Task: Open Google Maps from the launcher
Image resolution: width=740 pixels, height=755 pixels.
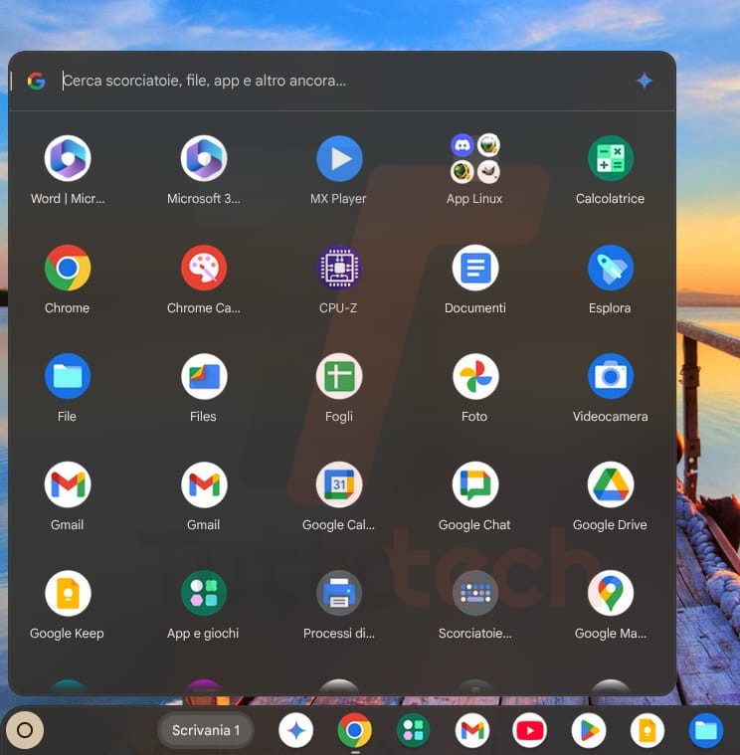Action: tap(610, 594)
